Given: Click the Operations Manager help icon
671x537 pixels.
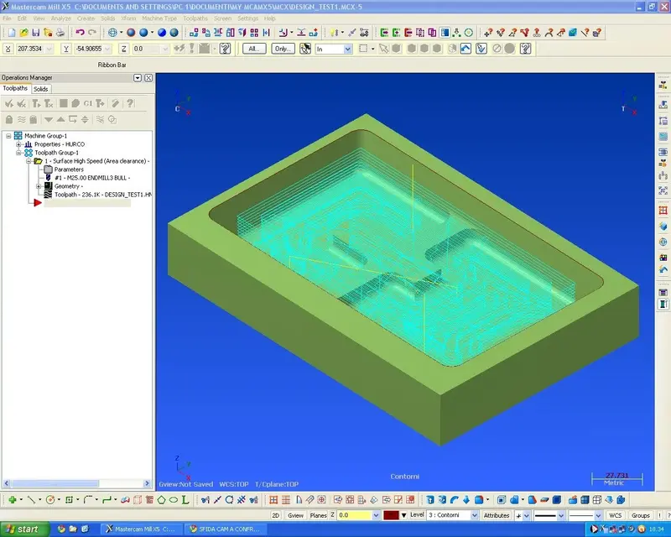Looking at the screenshot, I should 130,103.
